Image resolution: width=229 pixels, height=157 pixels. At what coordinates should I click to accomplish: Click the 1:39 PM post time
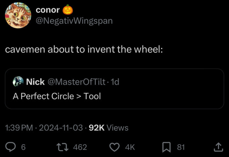[x=19, y=128]
